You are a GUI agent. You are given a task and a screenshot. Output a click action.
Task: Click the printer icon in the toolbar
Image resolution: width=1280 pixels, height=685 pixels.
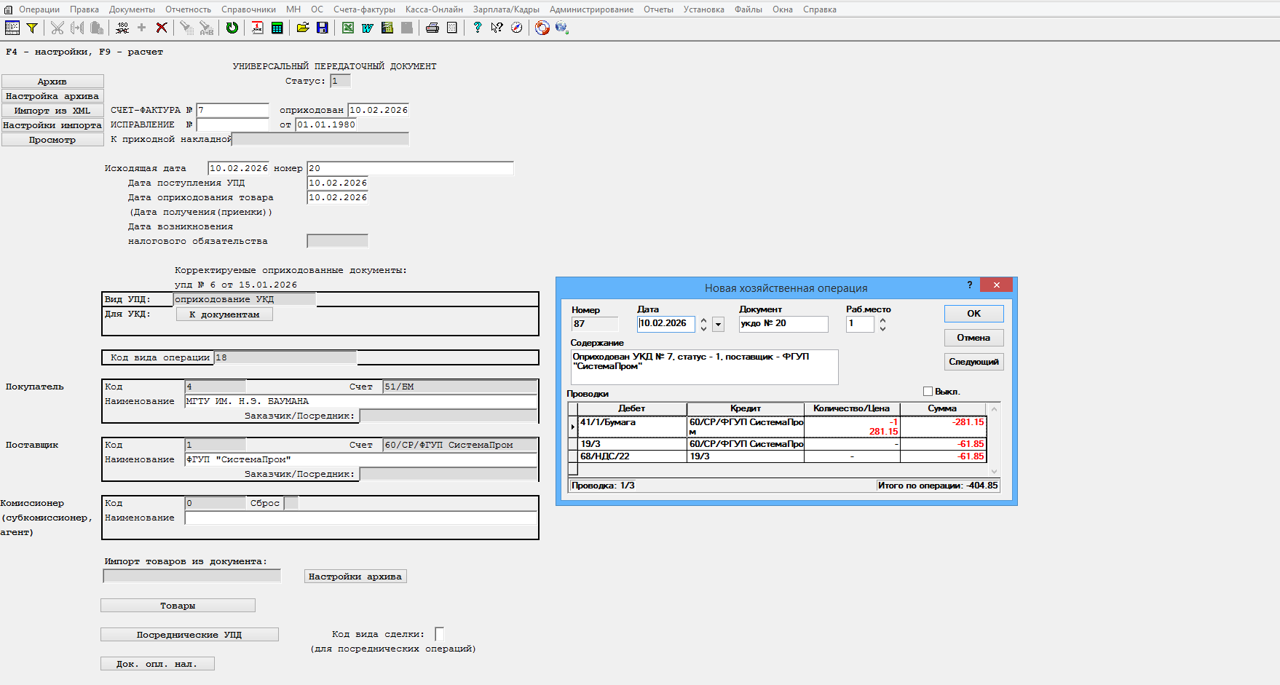coord(432,28)
